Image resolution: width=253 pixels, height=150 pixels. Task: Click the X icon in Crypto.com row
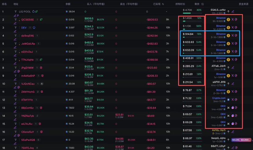click(x=233, y=99)
